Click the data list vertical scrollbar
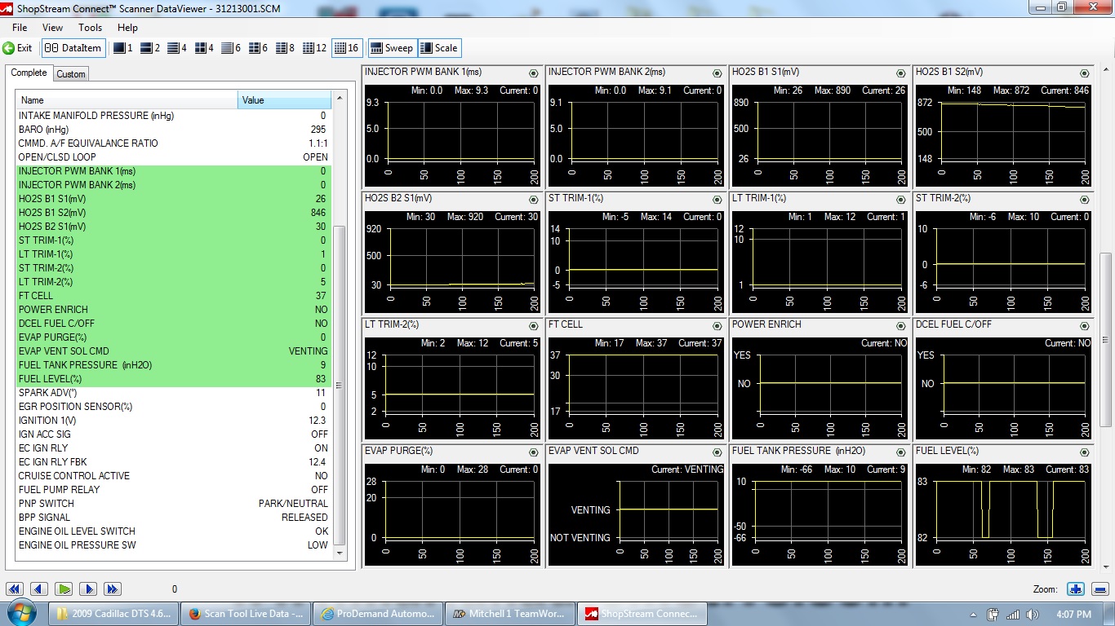The height and width of the screenshot is (626, 1115). (x=340, y=386)
